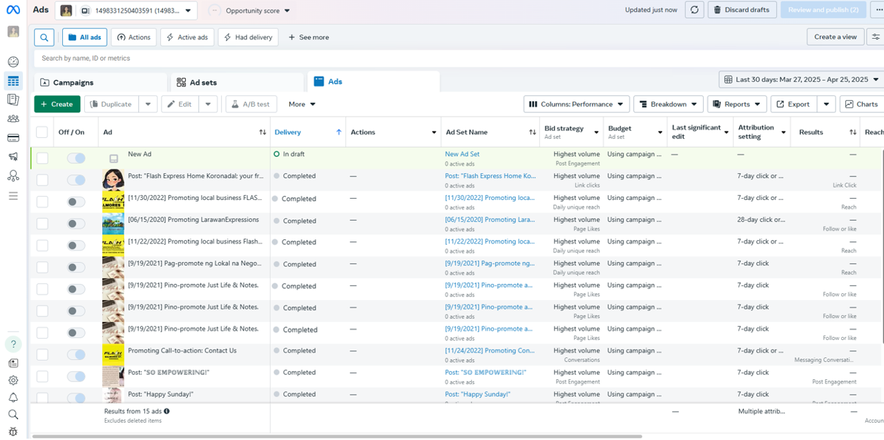Open the date range Last 30 days dropdown

801,79
